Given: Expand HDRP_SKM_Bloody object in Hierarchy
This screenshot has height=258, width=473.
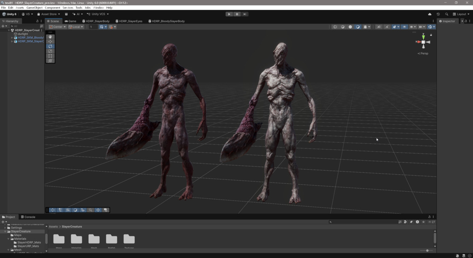Looking at the screenshot, I should click(12, 38).
